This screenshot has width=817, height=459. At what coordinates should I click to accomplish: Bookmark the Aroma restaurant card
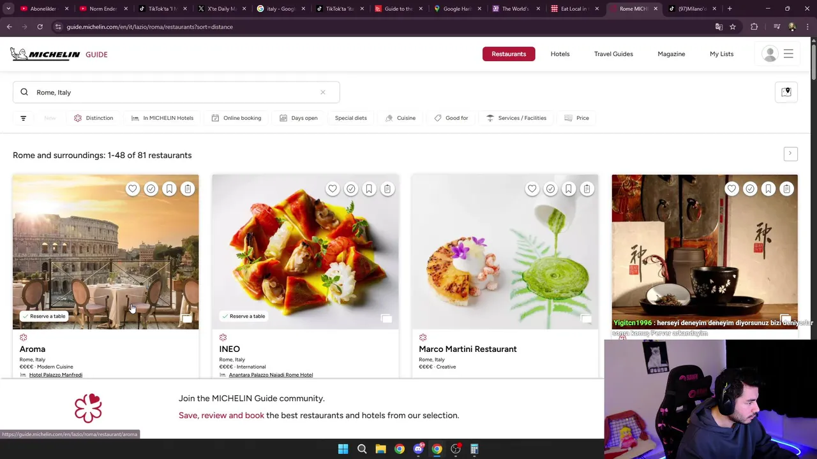[x=169, y=189]
